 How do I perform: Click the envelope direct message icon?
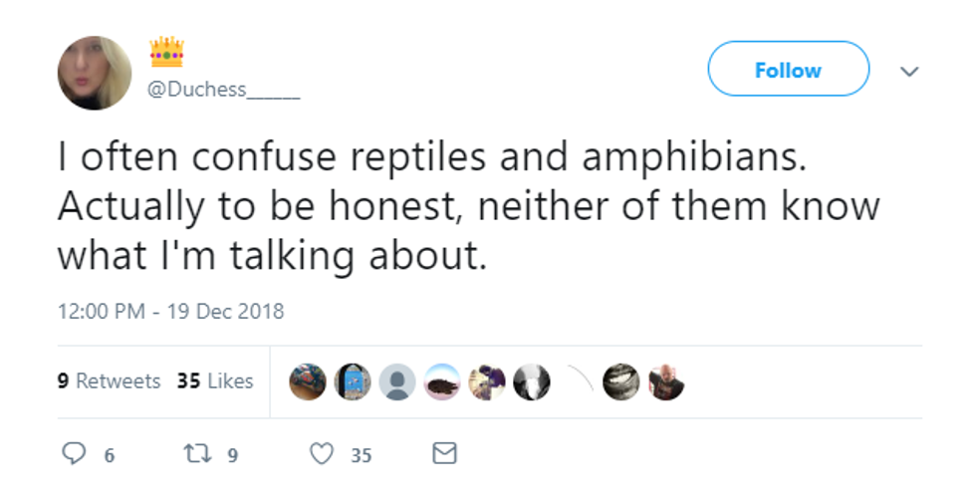(444, 454)
